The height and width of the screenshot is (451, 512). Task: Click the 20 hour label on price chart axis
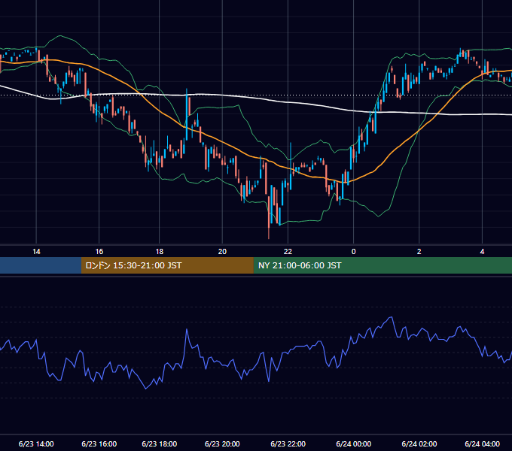(222, 252)
